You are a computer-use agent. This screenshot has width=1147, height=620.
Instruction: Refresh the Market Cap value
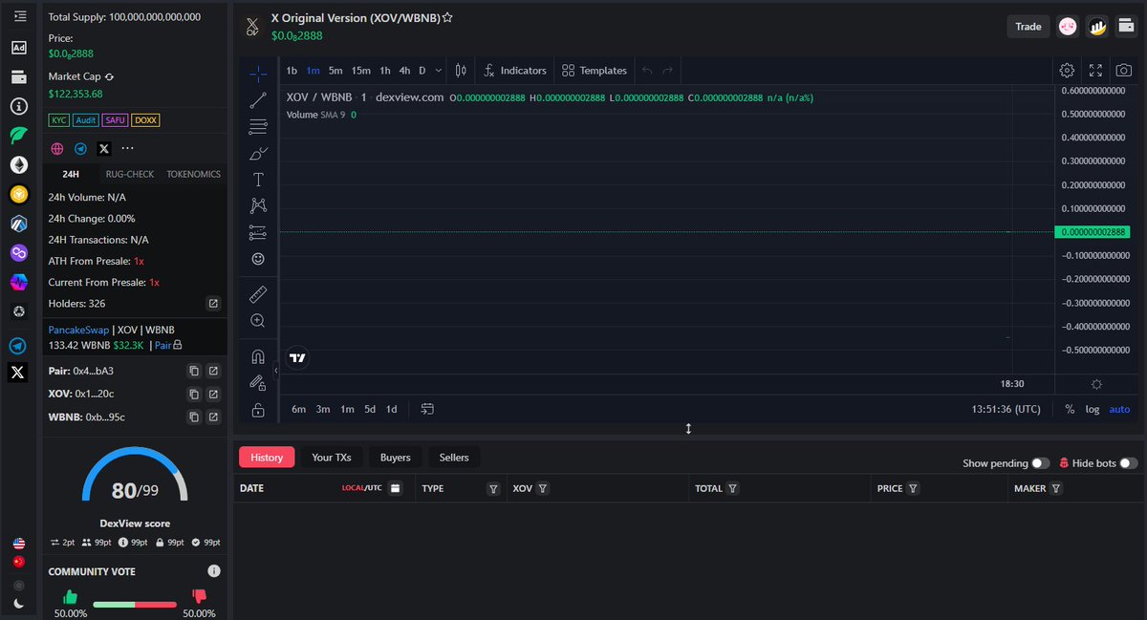[x=110, y=76]
